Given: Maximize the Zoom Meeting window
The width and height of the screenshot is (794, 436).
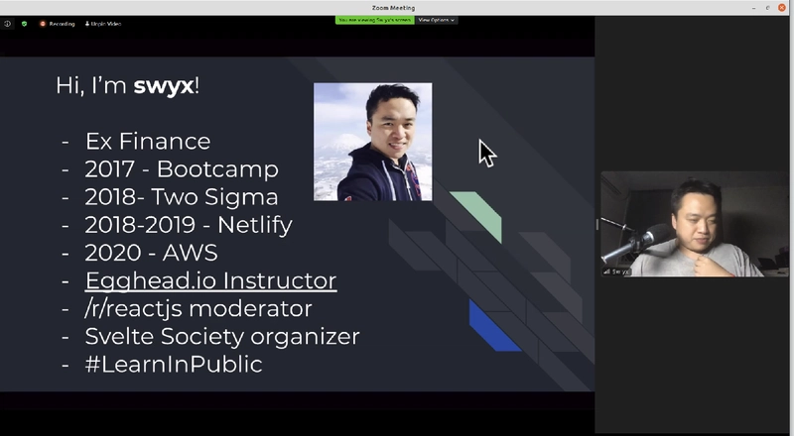Looking at the screenshot, I should tap(766, 7).
